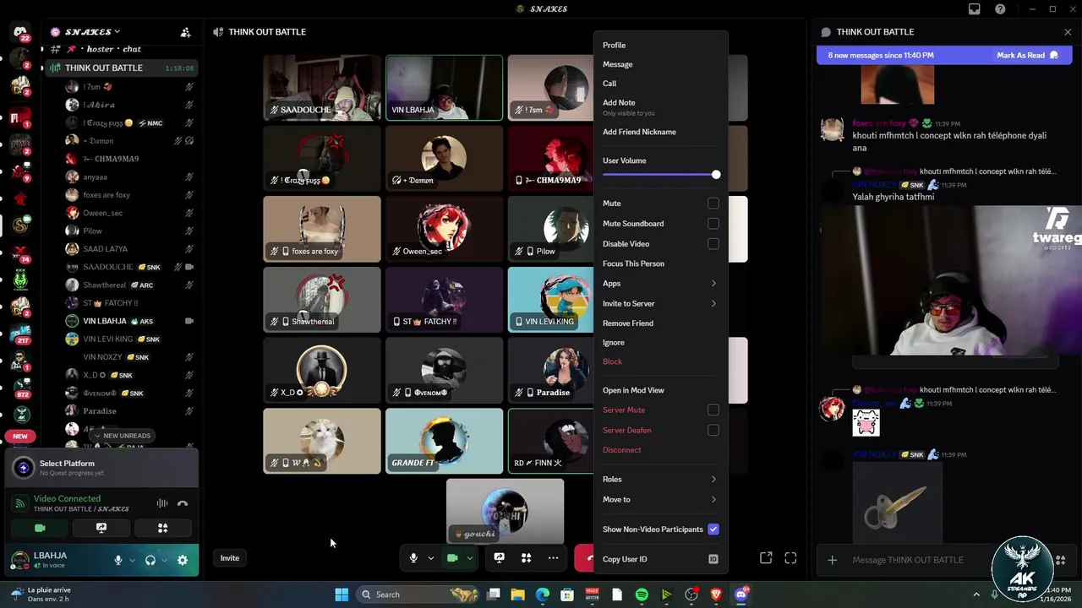
Task: Uncheck Show Non-Video Participants
Action: (713, 529)
